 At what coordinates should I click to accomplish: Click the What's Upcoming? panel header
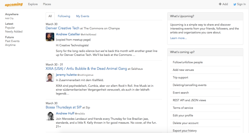205,16
